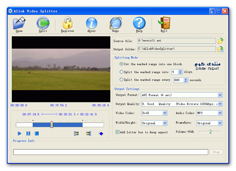Screen dimensions: 236x171
Task: Click the Volume slider handle
Action: pyautogui.click(x=210, y=131)
